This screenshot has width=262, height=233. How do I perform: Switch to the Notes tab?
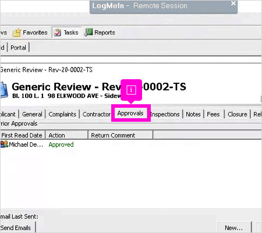pos(193,114)
